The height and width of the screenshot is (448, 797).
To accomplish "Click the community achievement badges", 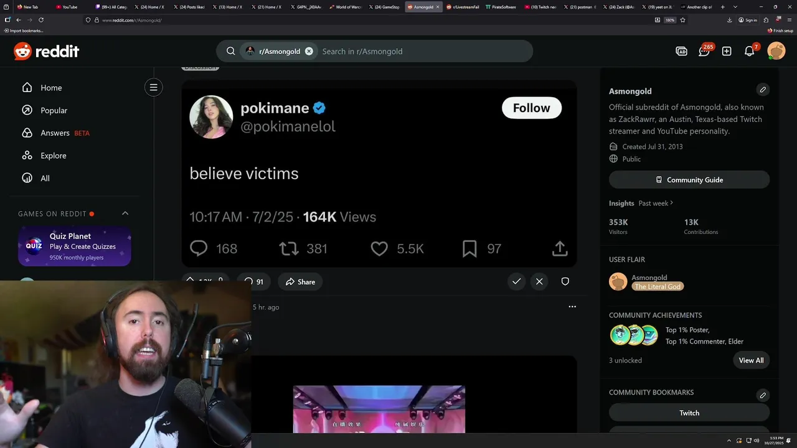I will (634, 335).
